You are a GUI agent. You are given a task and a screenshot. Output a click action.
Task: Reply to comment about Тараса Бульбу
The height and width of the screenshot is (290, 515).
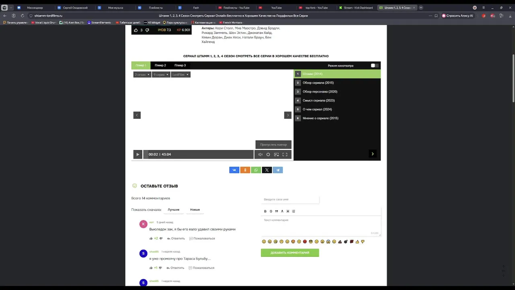175,268
